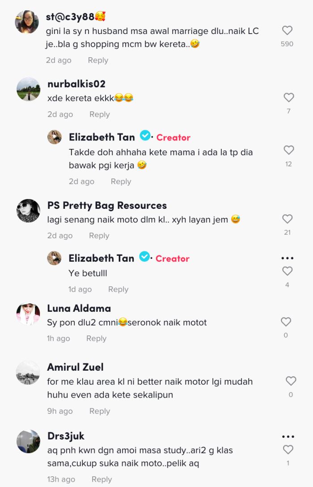Click Reply beneath PS Pretty Bag Resources' comment
The image size is (313, 487).
99,235
